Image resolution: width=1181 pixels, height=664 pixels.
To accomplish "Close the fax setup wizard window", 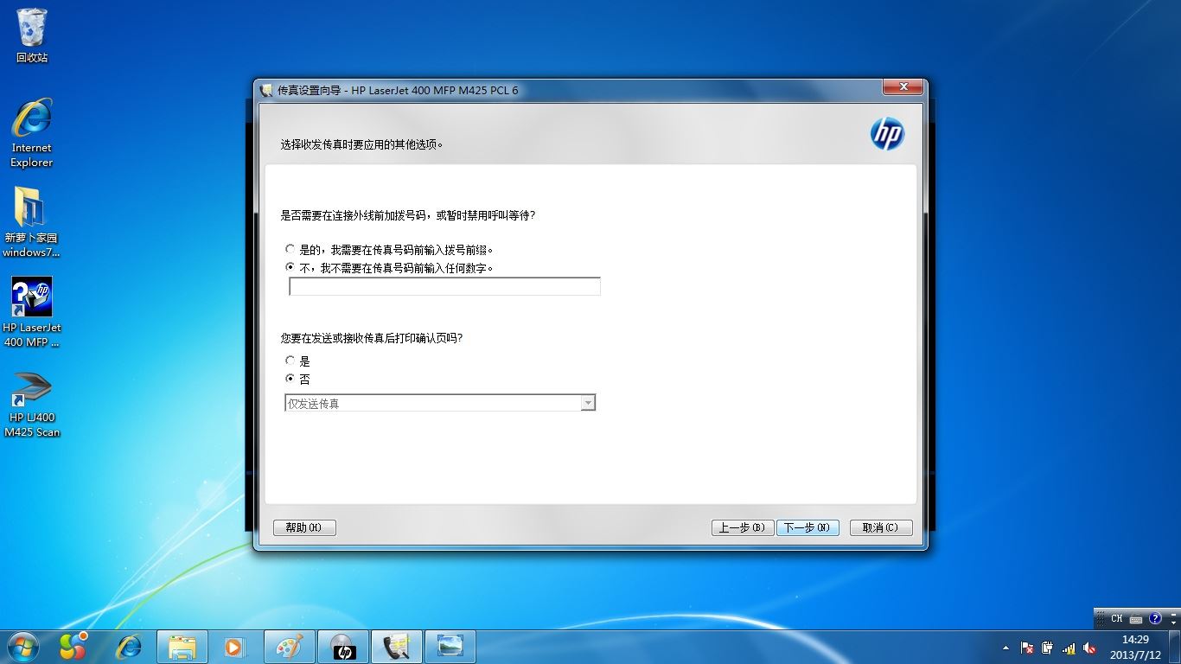I will pyautogui.click(x=903, y=87).
